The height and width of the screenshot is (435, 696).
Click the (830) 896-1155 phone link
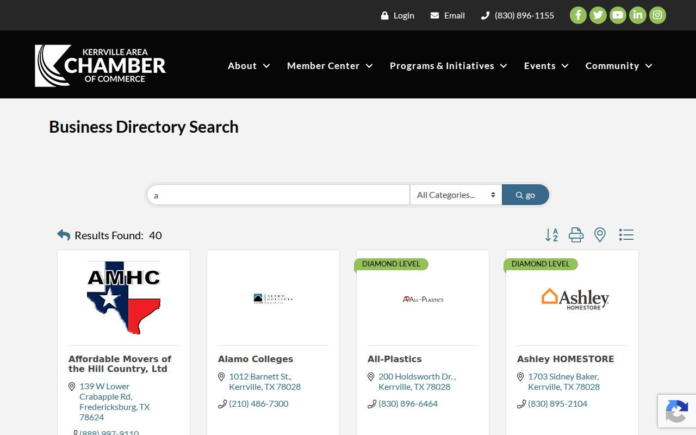(518, 15)
